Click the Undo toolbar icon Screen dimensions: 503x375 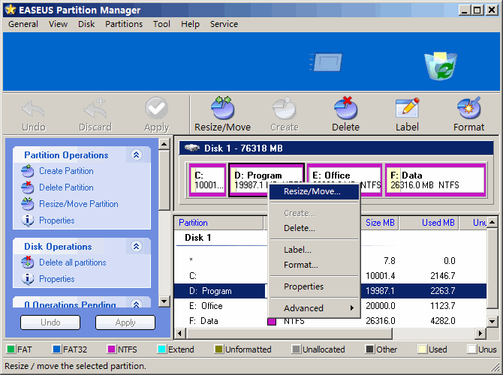pyautogui.click(x=33, y=109)
